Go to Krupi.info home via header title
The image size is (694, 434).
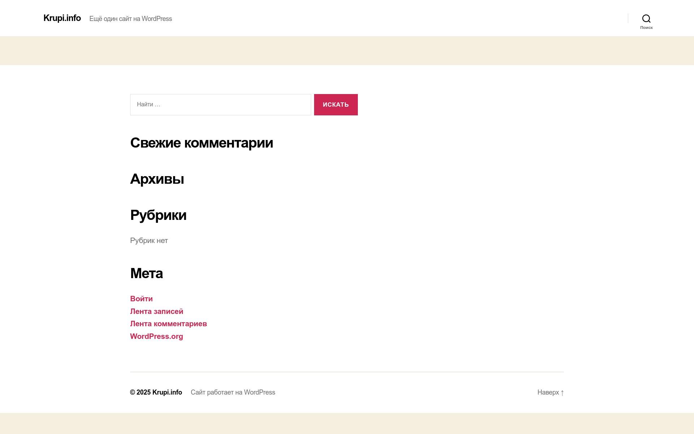coord(62,18)
